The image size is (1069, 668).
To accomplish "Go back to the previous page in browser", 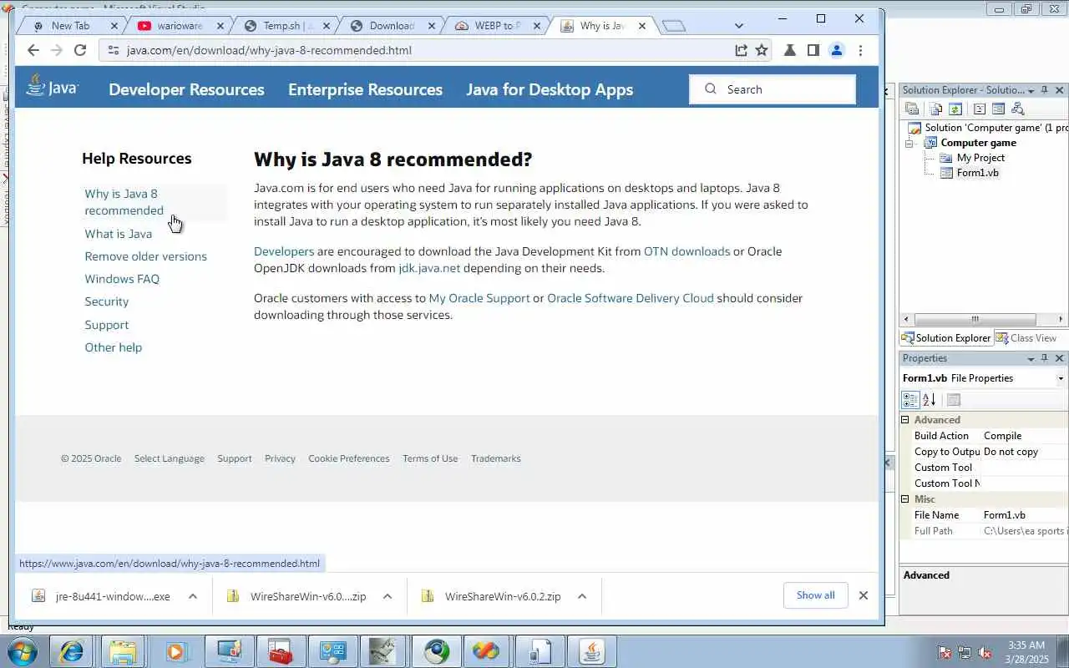I will click(x=33, y=50).
